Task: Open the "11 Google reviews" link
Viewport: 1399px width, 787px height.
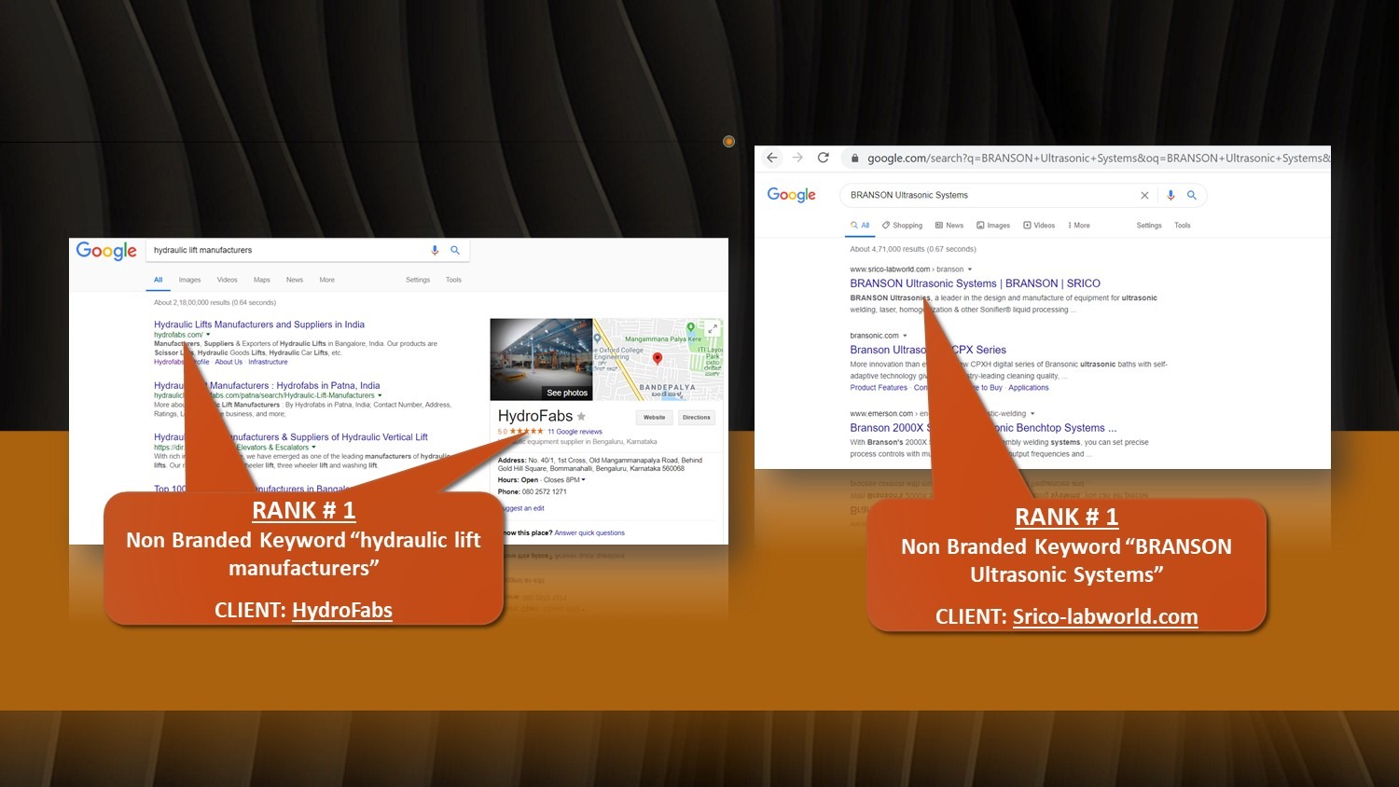Action: [x=575, y=432]
